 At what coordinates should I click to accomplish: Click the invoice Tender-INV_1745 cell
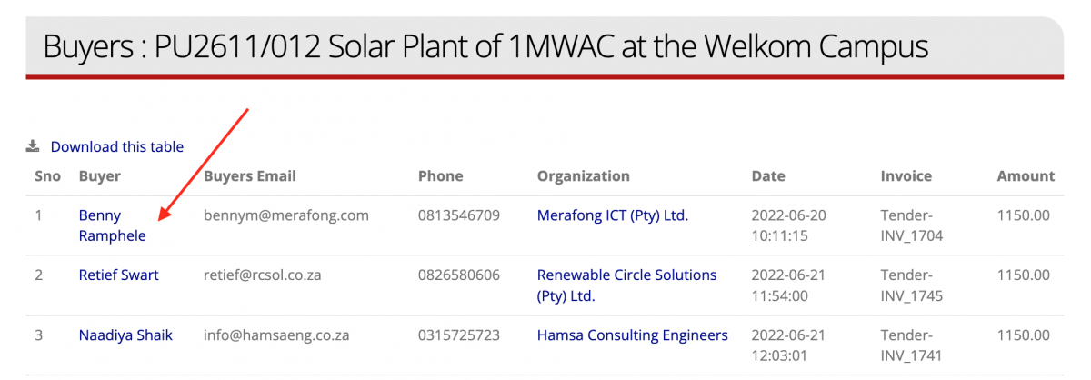click(x=912, y=285)
